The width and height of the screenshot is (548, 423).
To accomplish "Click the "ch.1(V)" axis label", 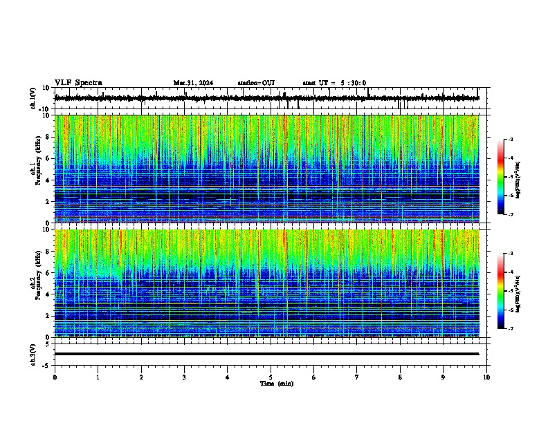I will tap(33, 98).
